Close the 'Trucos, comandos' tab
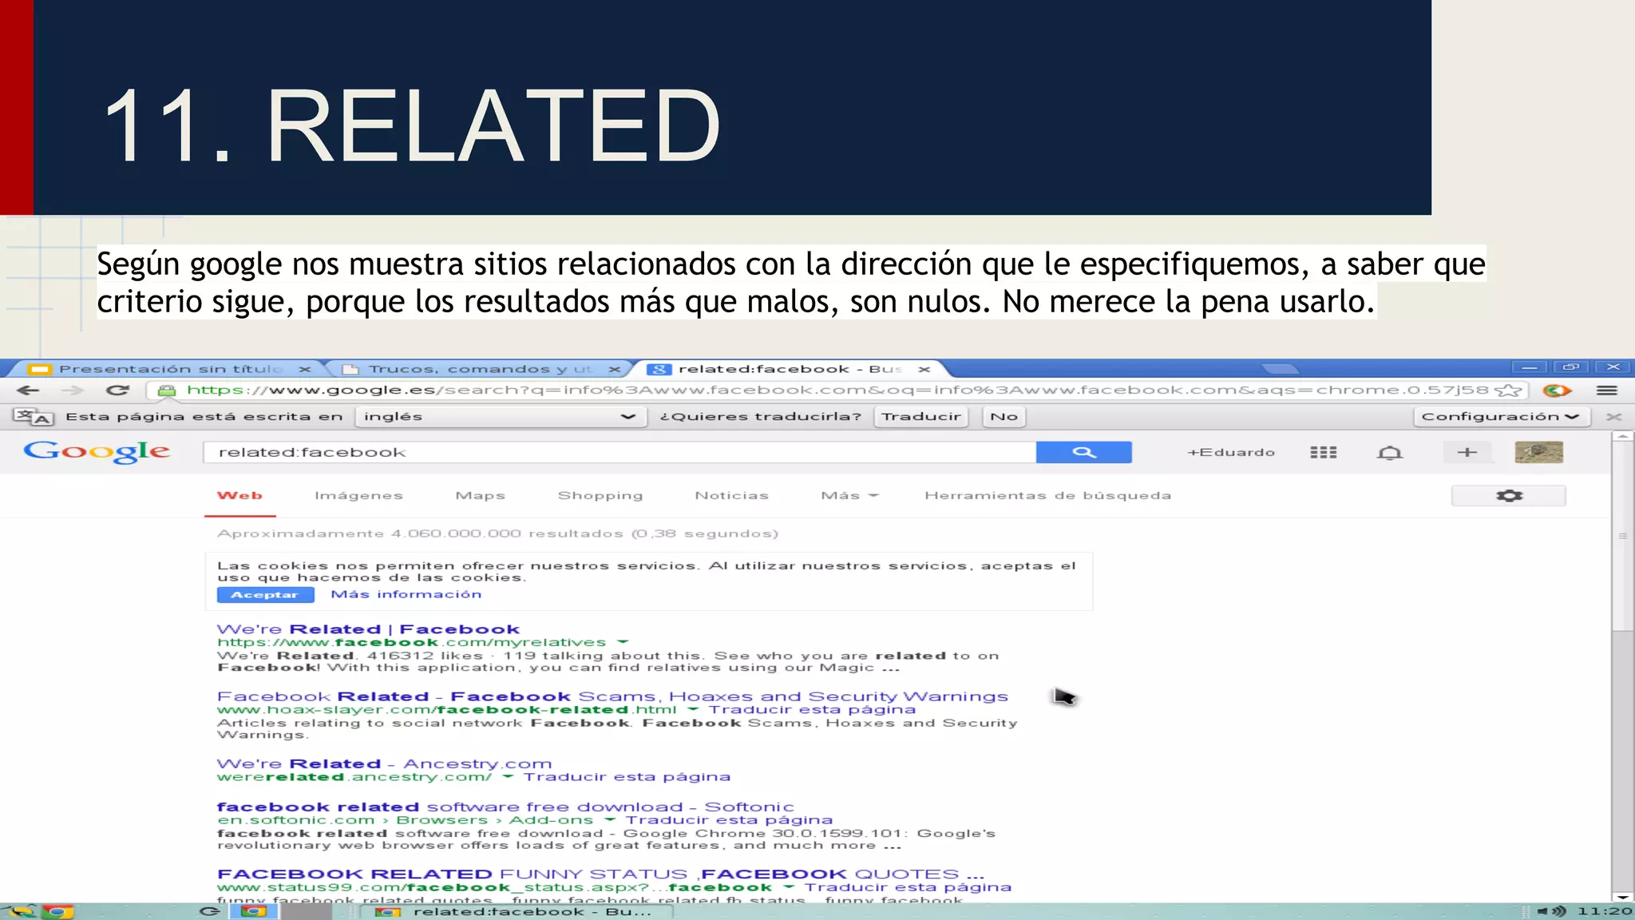This screenshot has height=920, width=1635. [x=614, y=369]
